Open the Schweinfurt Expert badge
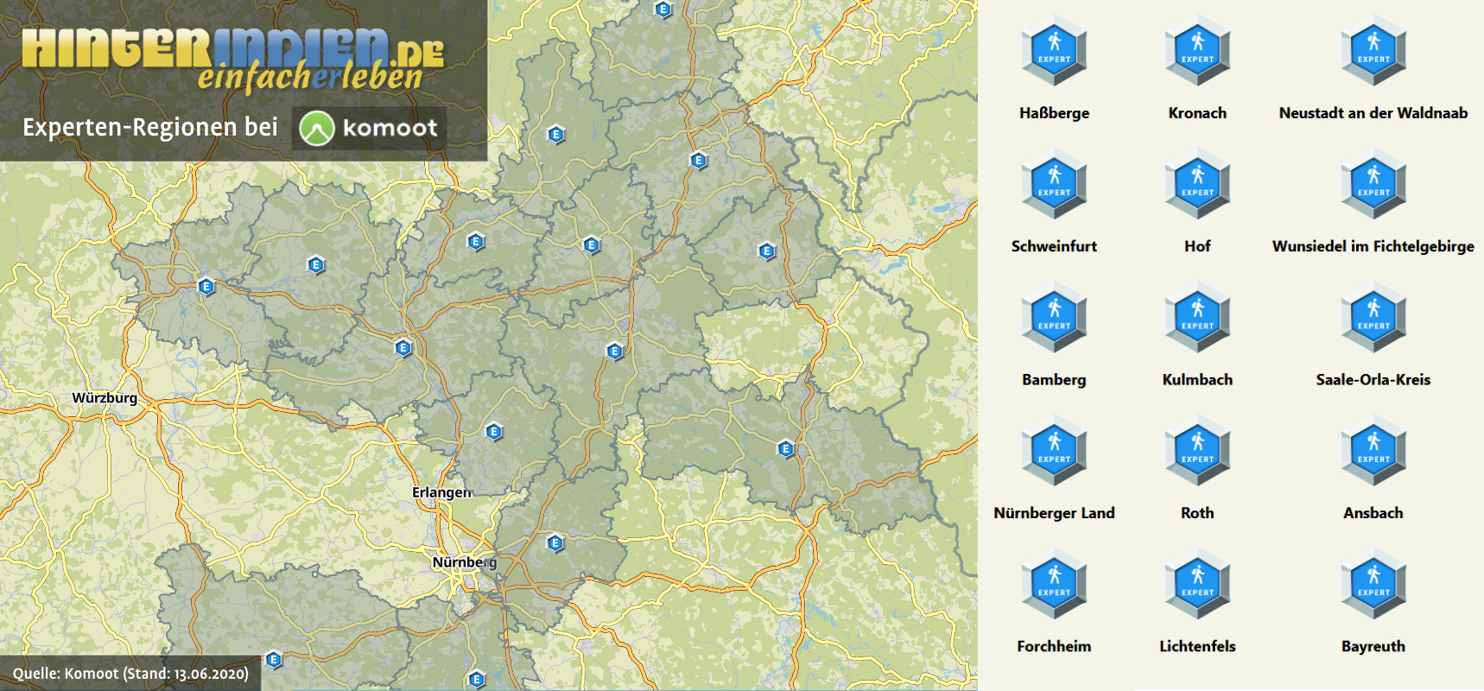 click(1054, 183)
